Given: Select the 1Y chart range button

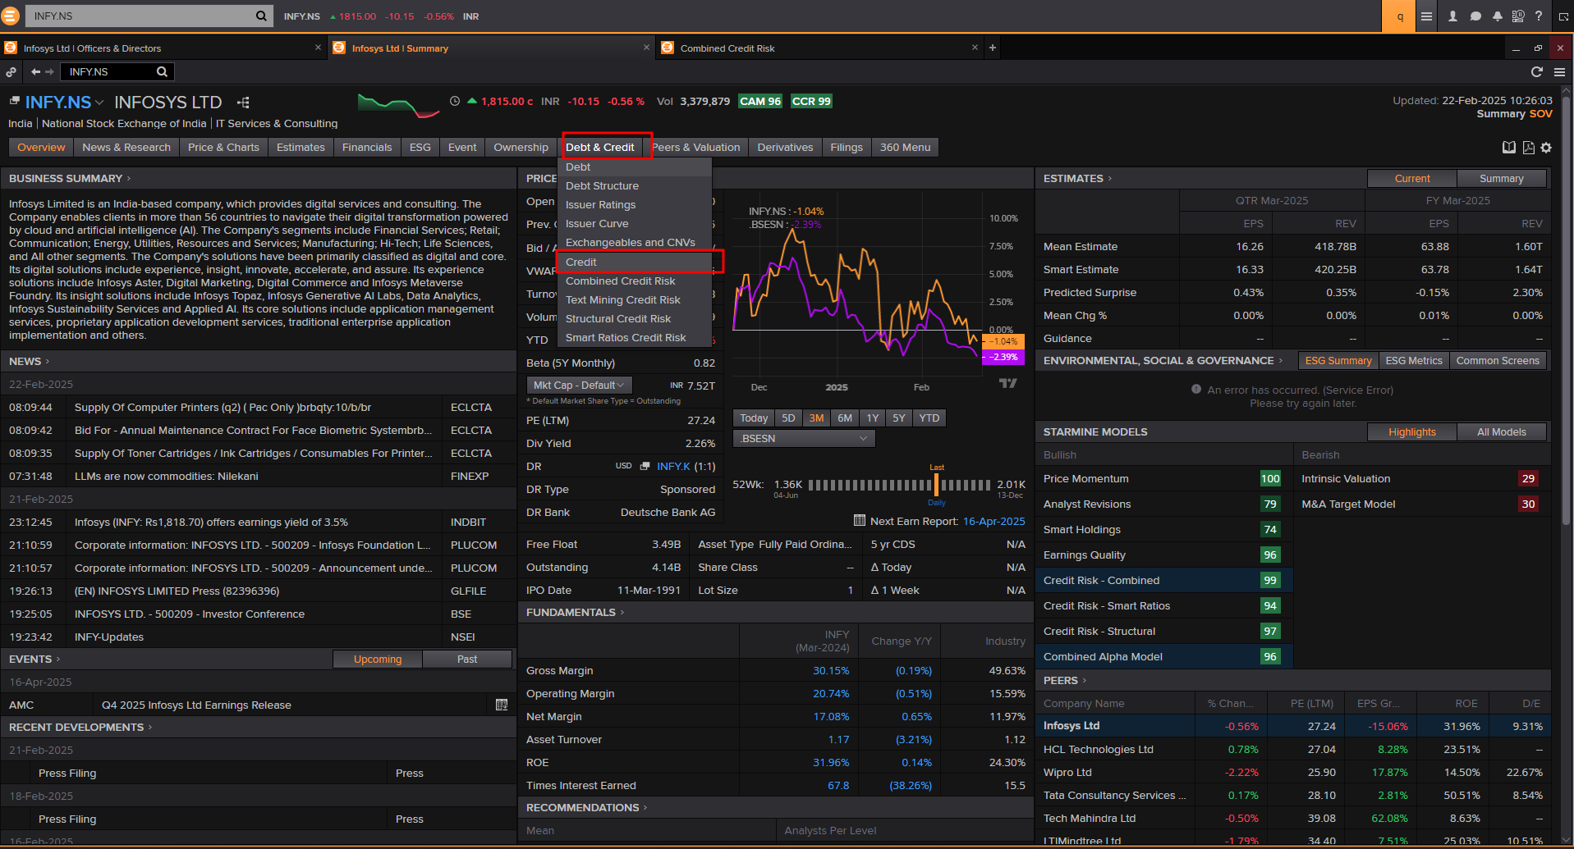Looking at the screenshot, I should (872, 418).
